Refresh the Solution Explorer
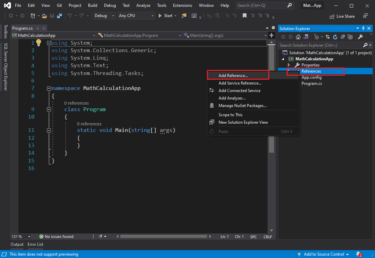The image size is (375, 258). click(335, 37)
